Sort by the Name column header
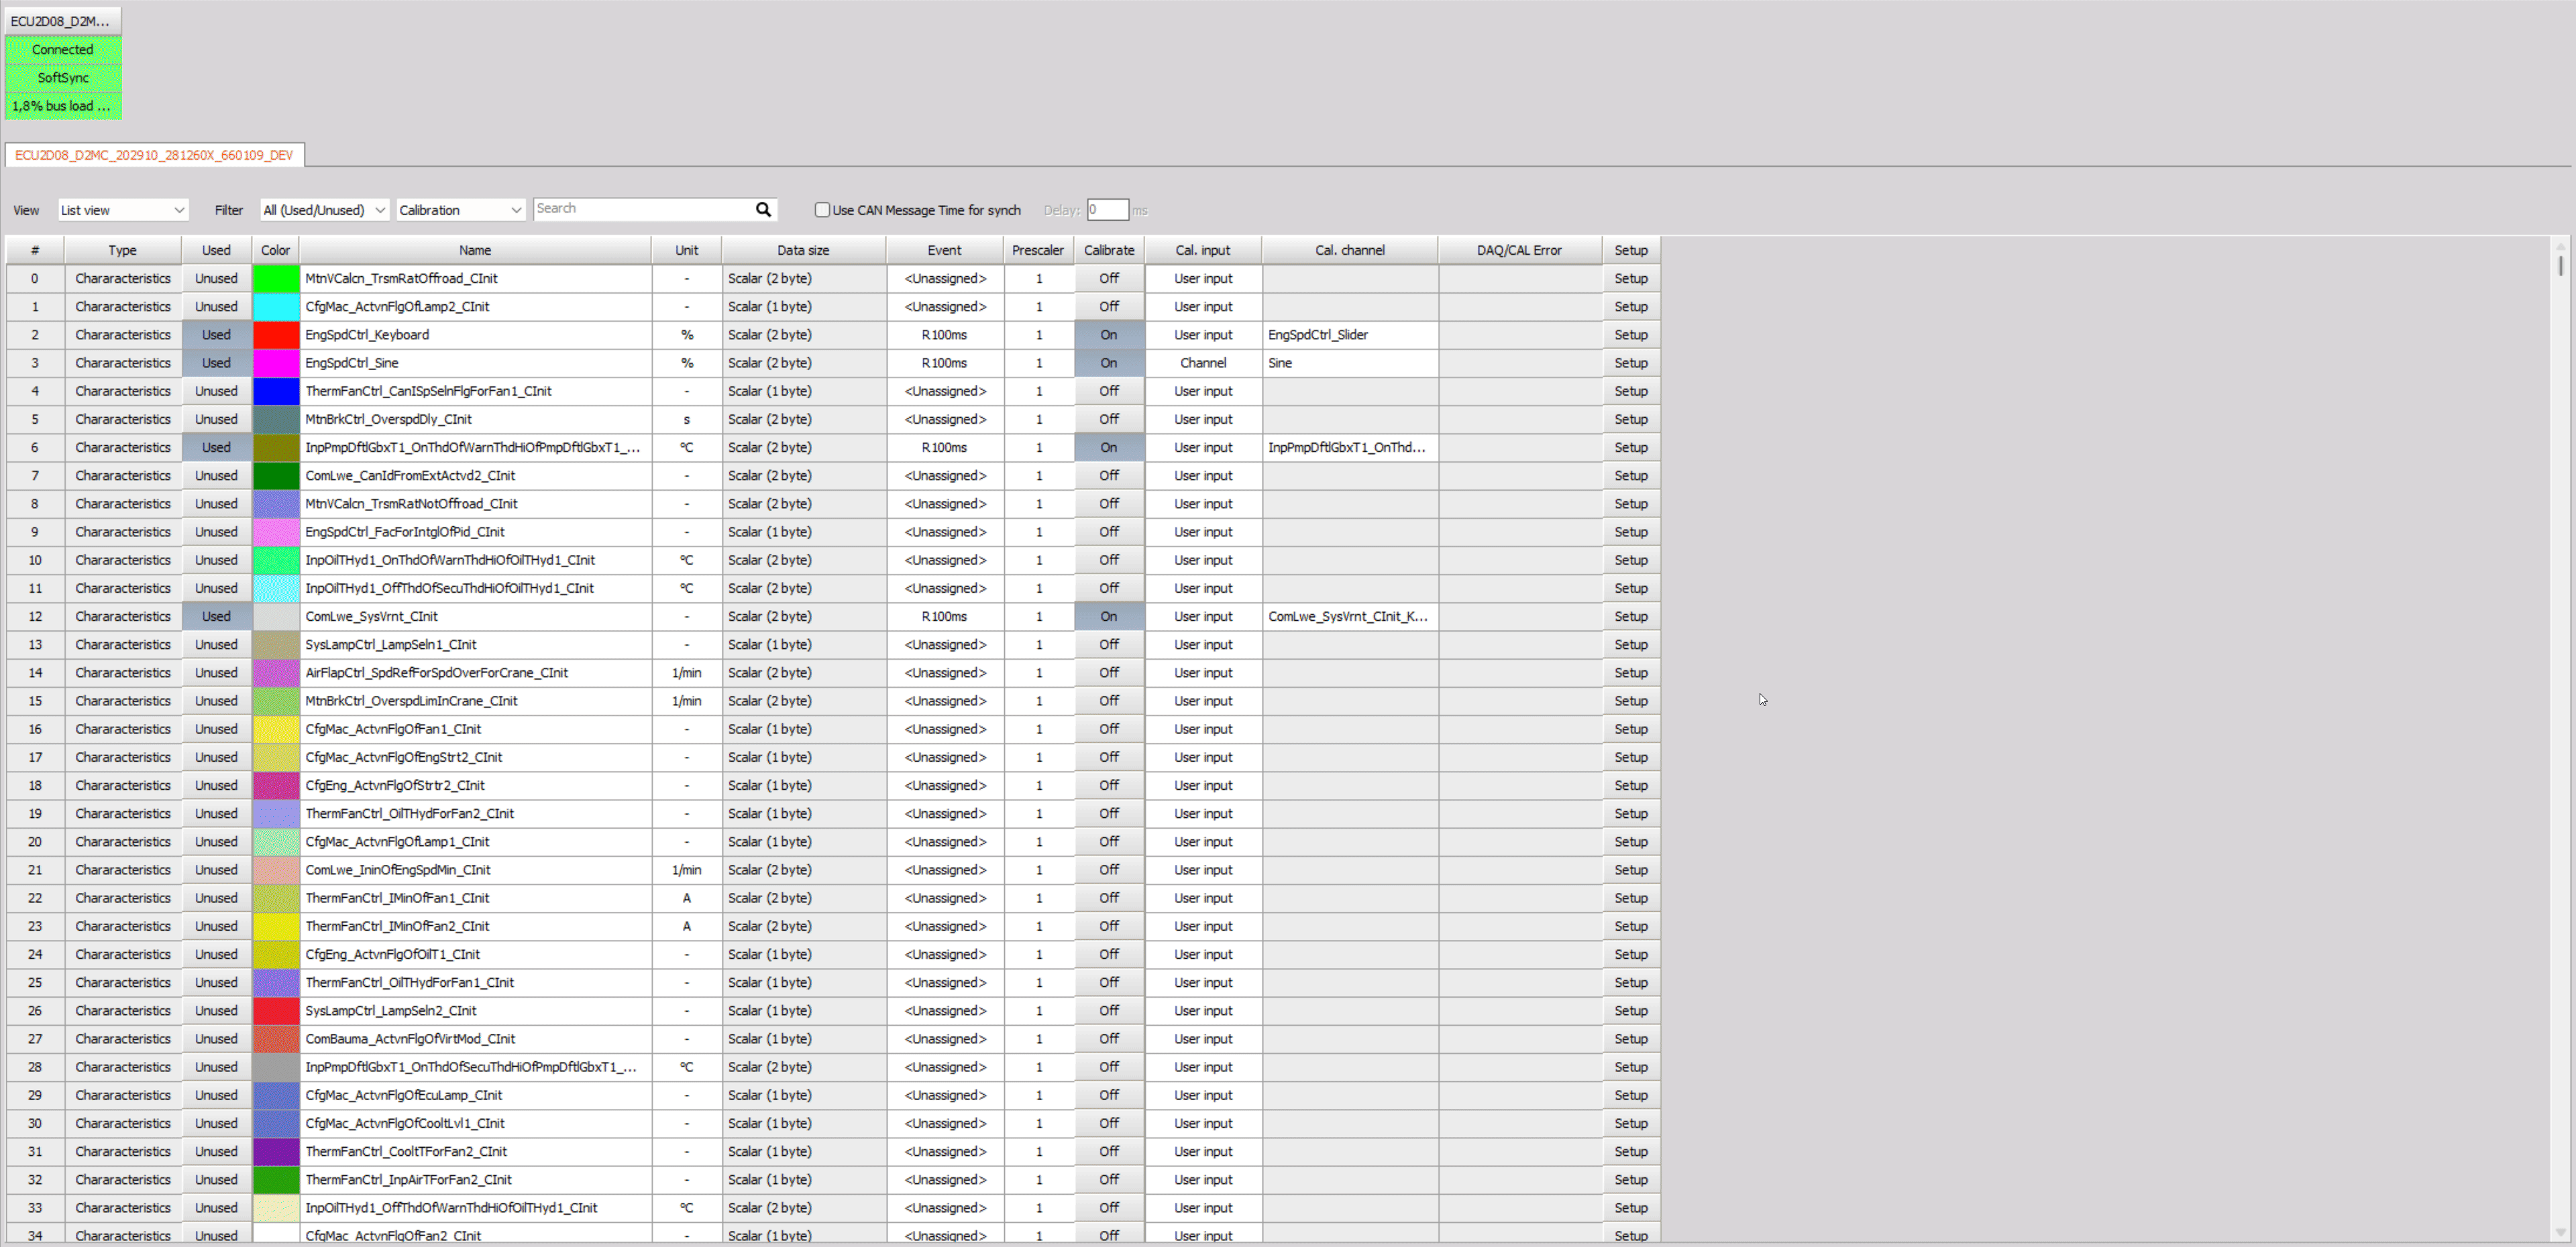The width and height of the screenshot is (2576, 1247). click(x=475, y=250)
